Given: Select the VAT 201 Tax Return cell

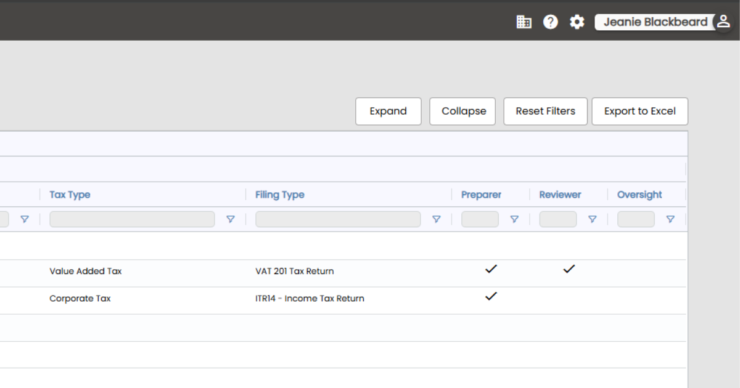Looking at the screenshot, I should tap(295, 271).
